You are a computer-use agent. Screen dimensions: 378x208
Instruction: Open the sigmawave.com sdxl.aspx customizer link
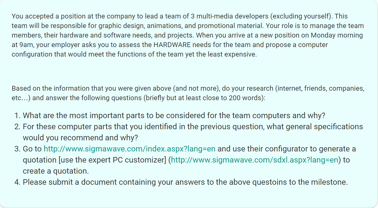[x=255, y=160]
